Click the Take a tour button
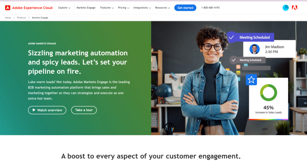The image size is (307, 164). (84, 110)
